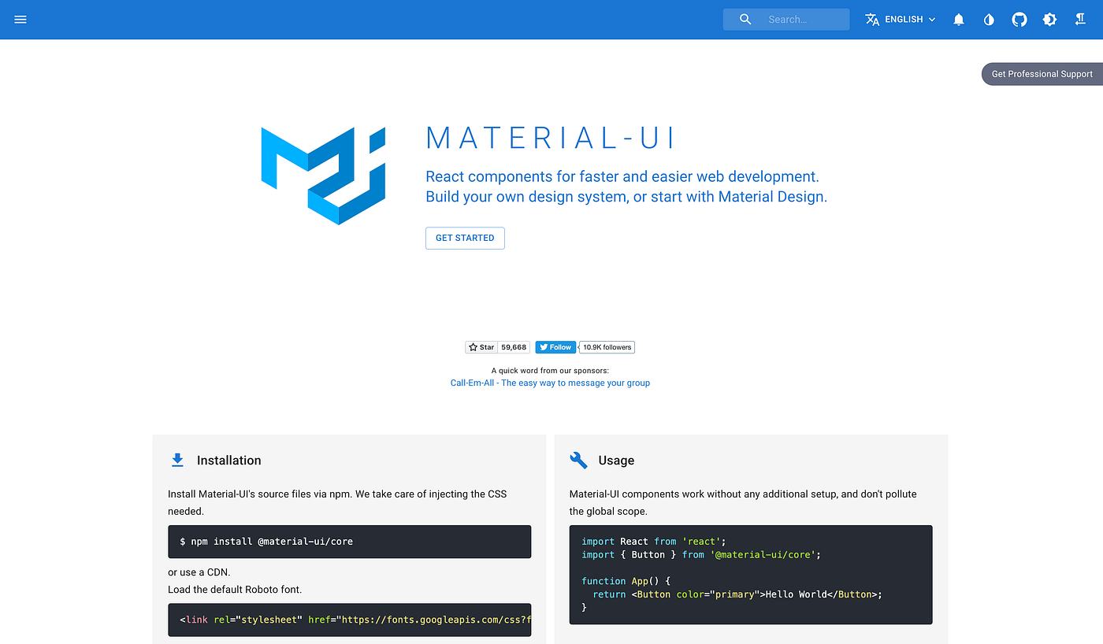Viewport: 1103px width, 644px height.
Task: Click the Get Professional Support button
Action: 1042,73
